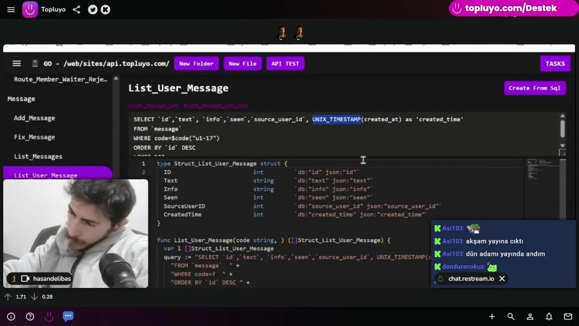Open the chat bubble icon in bottom bar
The height and width of the screenshot is (326, 579).
[x=68, y=316]
